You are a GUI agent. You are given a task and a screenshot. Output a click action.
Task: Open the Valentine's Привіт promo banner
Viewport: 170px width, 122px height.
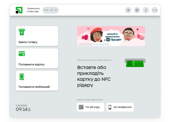[111, 36]
